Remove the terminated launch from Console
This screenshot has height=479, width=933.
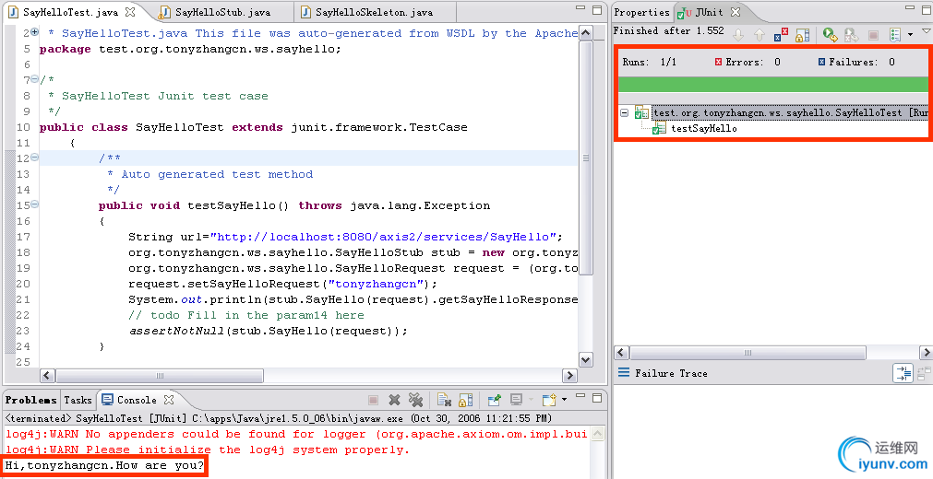394,400
